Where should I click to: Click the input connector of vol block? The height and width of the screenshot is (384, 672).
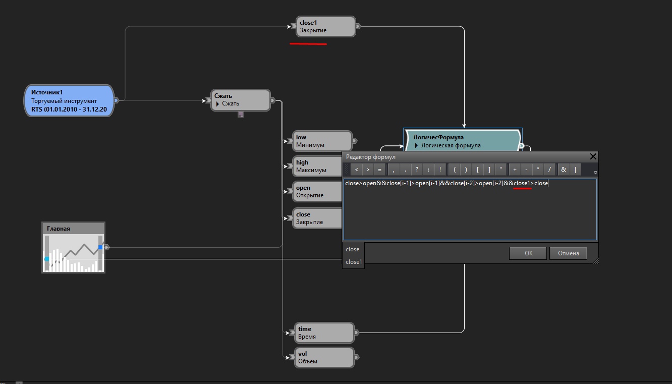pyautogui.click(x=292, y=358)
